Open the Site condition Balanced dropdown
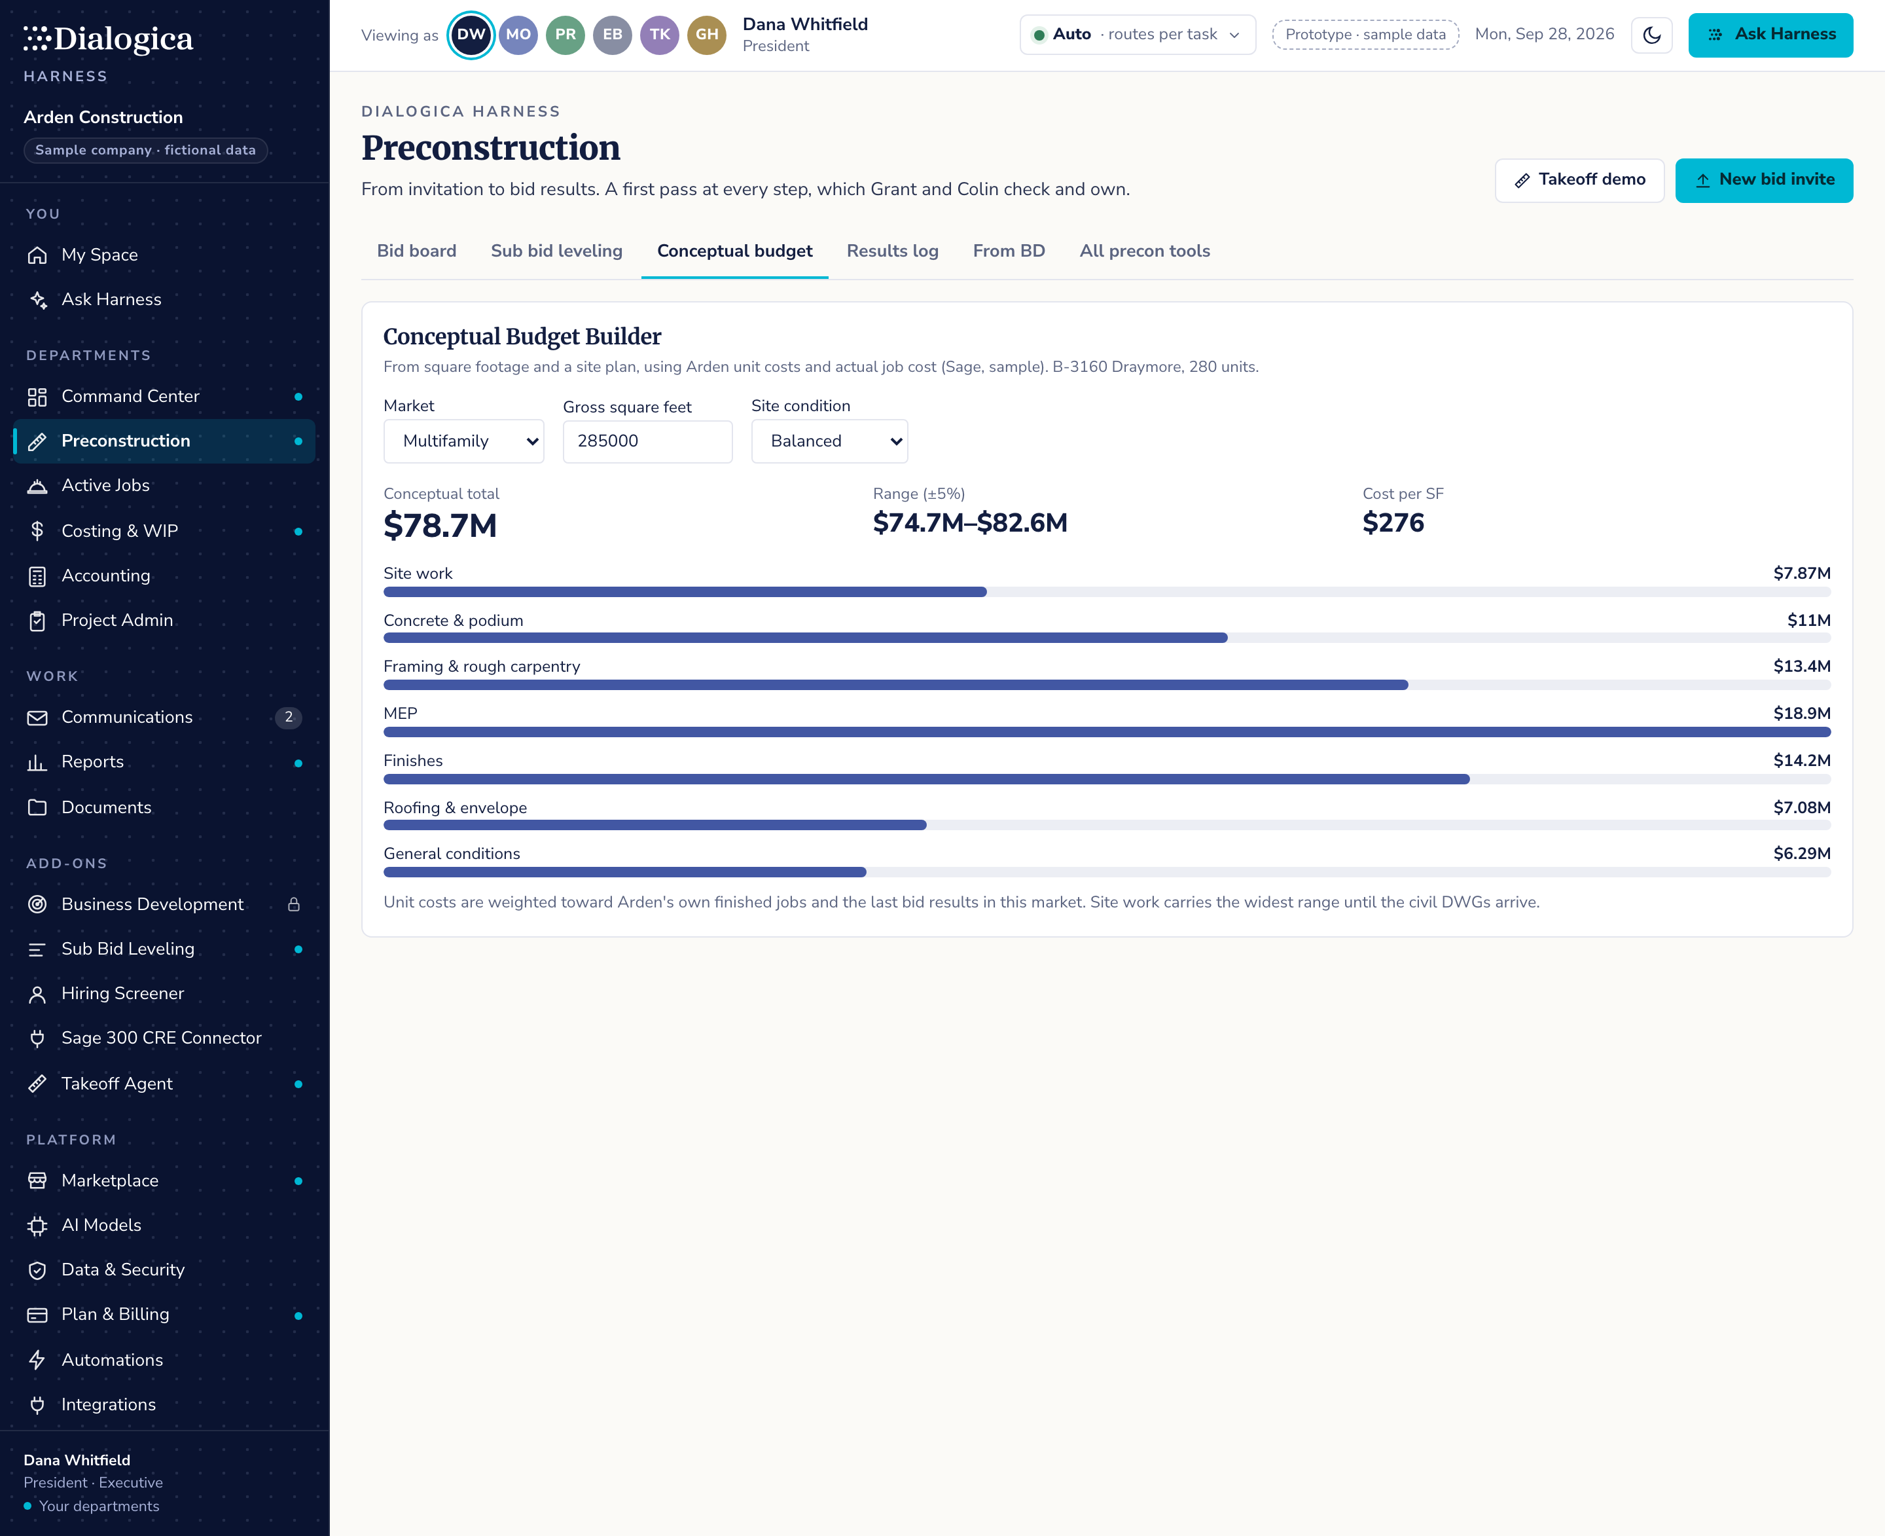 [830, 441]
